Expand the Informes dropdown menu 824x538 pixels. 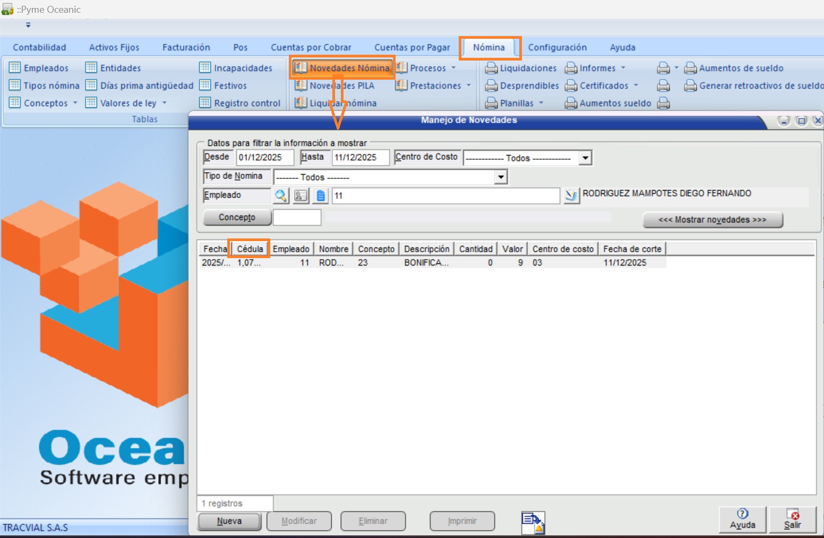pos(623,68)
